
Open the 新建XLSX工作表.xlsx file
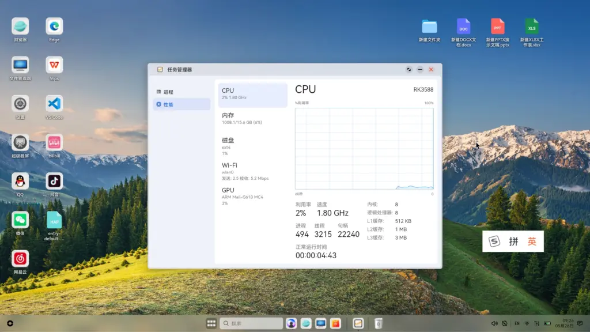point(532,27)
